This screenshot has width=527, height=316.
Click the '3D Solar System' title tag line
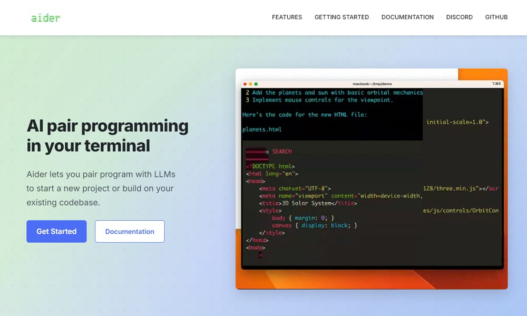tap(308, 203)
